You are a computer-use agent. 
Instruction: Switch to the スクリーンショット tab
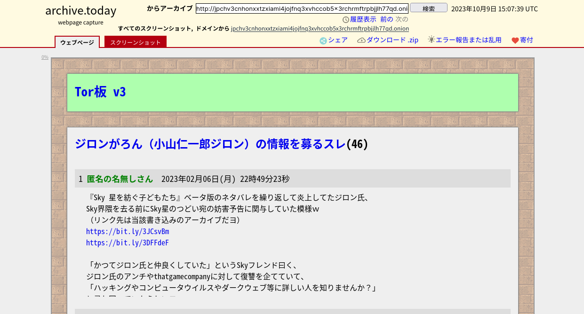tap(136, 42)
